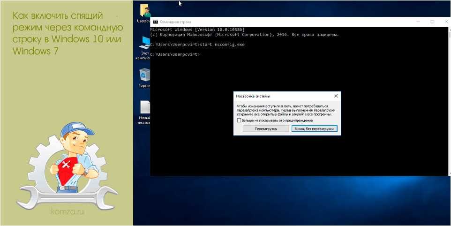Click the Командная строка title bar text
Viewport: 451px width, 226px height.
pyautogui.click(x=174, y=22)
